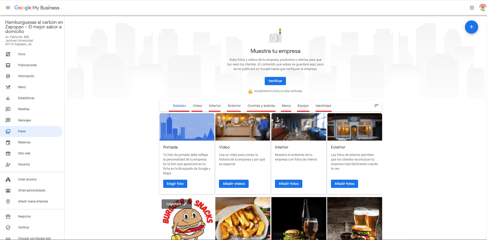Image resolution: width=487 pixels, height=240 pixels.
Task: Switch to the Exterior tab
Action: pyautogui.click(x=234, y=106)
